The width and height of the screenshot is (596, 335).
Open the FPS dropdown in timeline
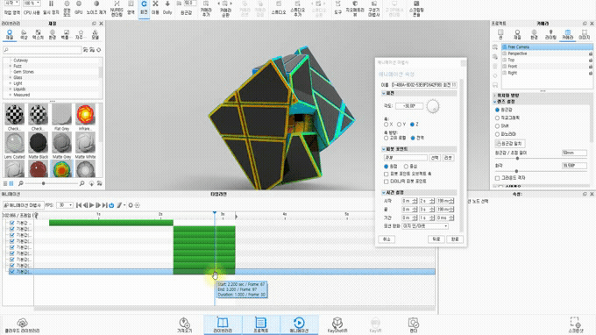pyautogui.click(x=65, y=205)
